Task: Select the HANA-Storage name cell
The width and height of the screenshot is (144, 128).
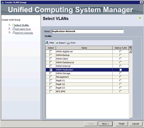Action: coord(84,73)
